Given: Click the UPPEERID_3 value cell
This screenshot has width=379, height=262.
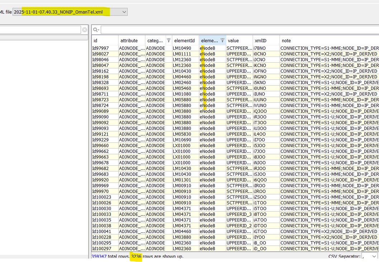Looking at the screenshot, I should pos(239,214).
